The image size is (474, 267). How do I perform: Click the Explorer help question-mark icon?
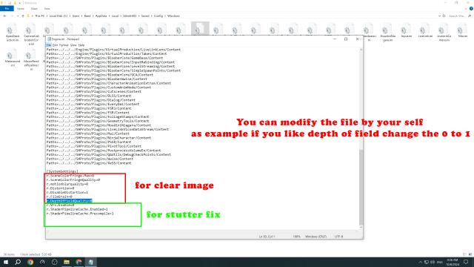tap(471, 9)
